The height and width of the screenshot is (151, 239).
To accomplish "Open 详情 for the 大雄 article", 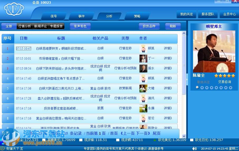I will (168, 88).
